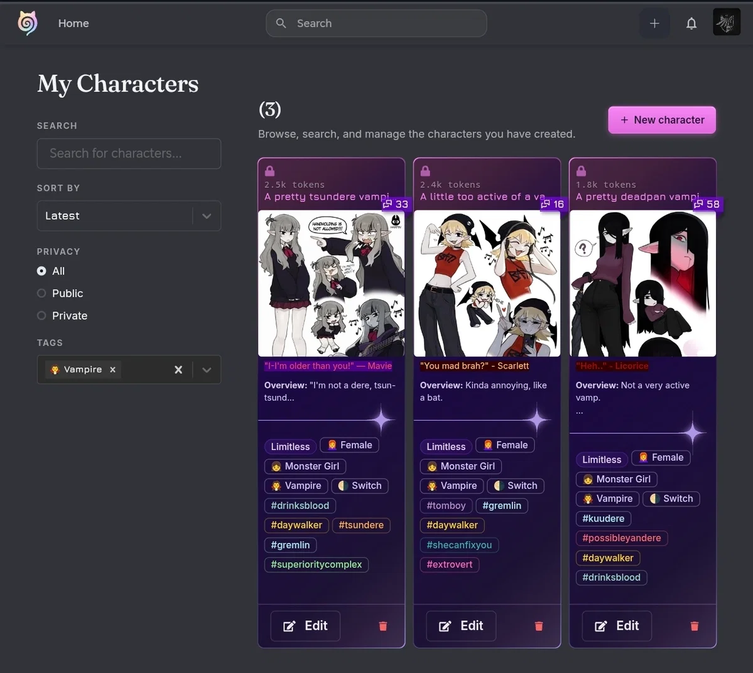Go to the Home page
Screen dimensions: 753x673
coord(73,23)
